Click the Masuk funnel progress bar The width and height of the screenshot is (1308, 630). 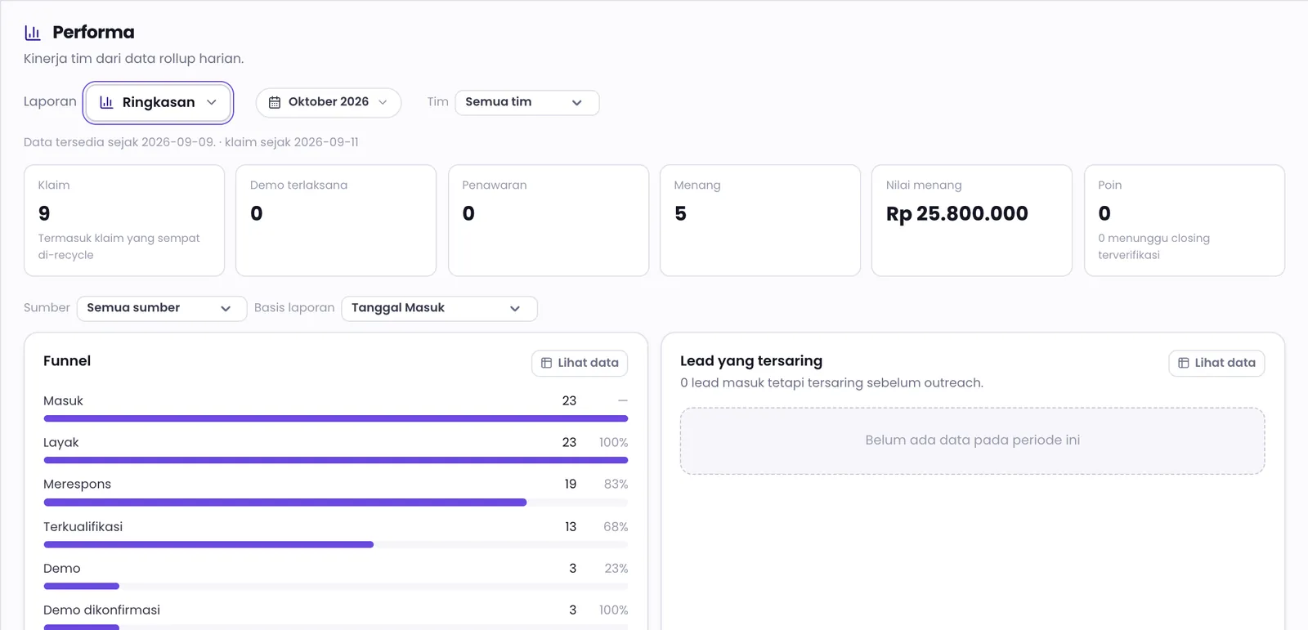(336, 418)
